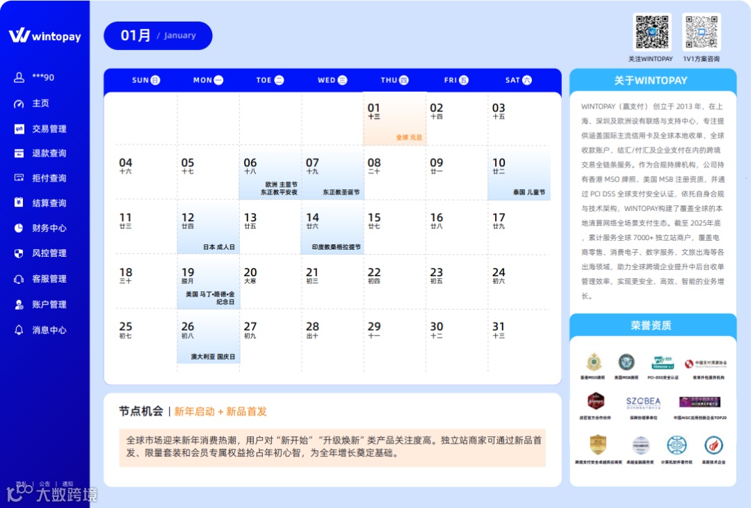Select the TOE column header
751x508 pixels.
coord(270,80)
